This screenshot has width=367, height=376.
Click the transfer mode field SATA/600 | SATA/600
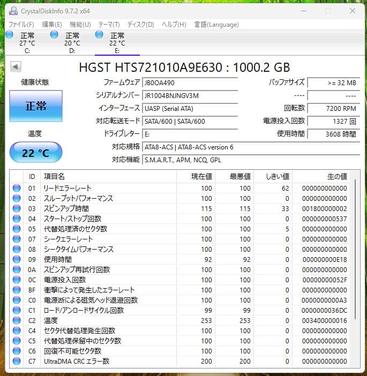190,122
